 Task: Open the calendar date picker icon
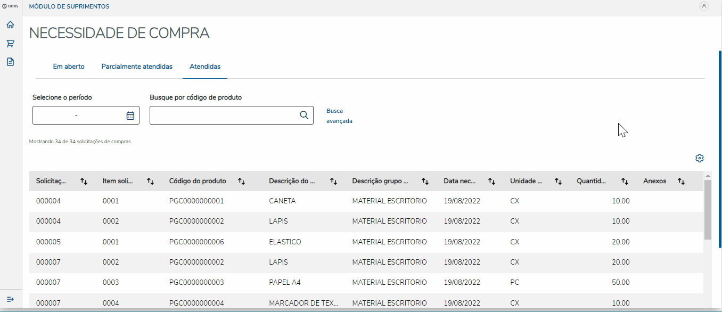[x=130, y=116]
